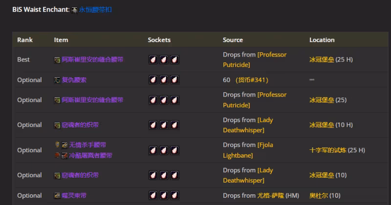391x205 pixels.
Task: Click the rightmost socket gem in Best row
Action: click(174, 60)
